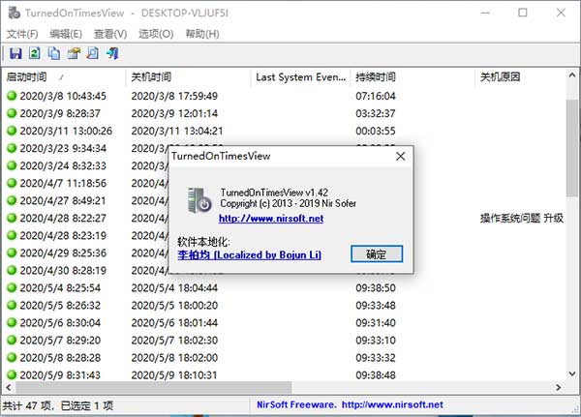
Task: Click the Exit toolbar icon
Action: 112,53
